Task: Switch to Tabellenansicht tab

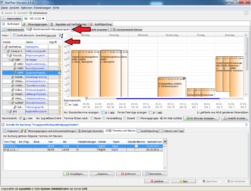Action: point(13,29)
